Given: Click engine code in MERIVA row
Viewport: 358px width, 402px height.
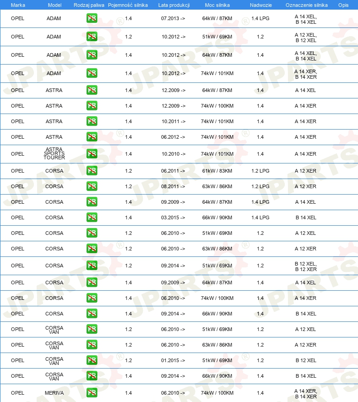Looking at the screenshot, I should (306, 394).
